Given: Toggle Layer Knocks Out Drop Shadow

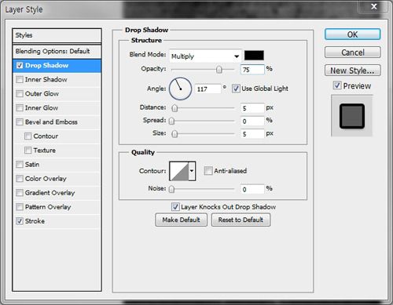Looking at the screenshot, I should [x=175, y=207].
